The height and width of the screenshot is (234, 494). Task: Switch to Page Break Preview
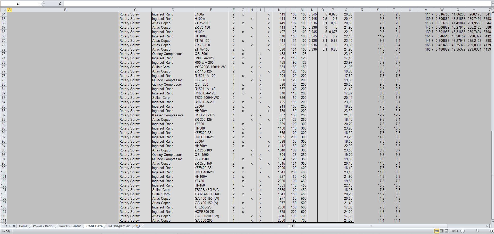(x=447, y=231)
